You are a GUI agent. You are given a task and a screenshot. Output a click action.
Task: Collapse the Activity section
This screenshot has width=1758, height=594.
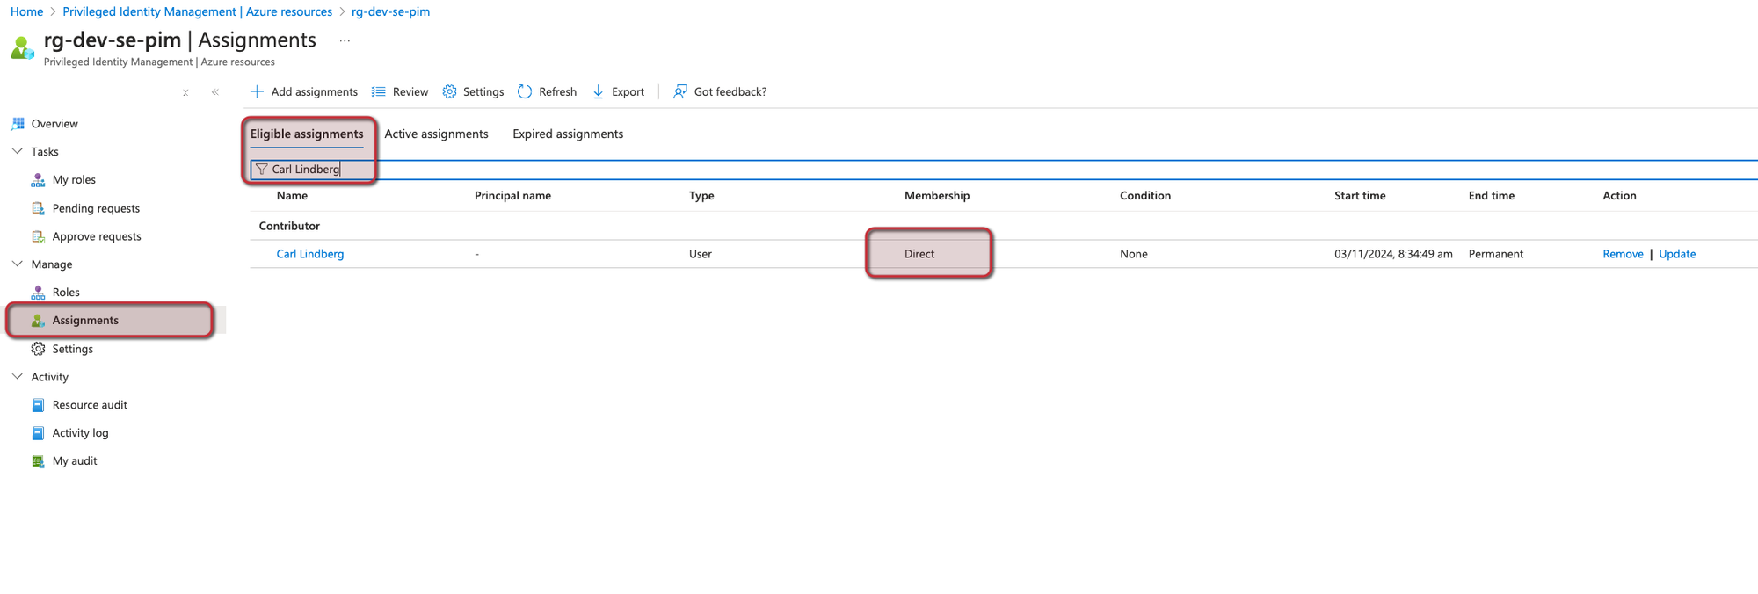17,376
